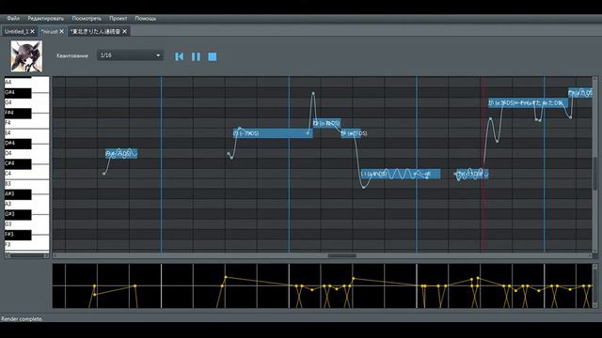Open the Посмотреть menu
Viewport: 602px width, 338px height.
[87, 19]
